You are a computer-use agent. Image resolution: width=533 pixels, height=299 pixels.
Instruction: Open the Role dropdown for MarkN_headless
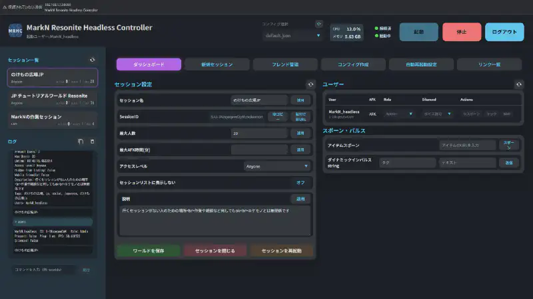[399, 114]
